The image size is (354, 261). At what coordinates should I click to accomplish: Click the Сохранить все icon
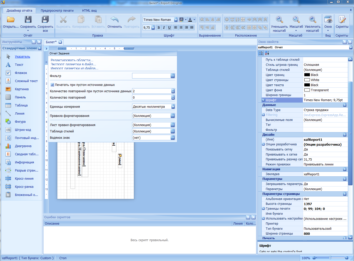coord(45,20)
